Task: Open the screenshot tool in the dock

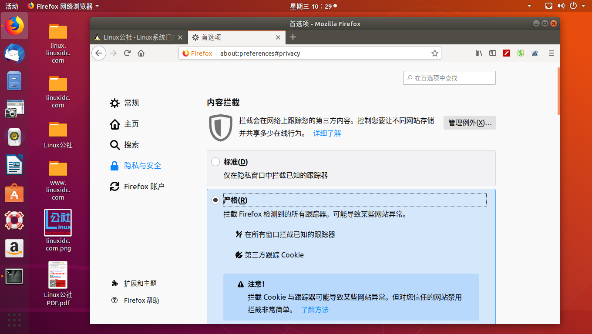Action: [x=15, y=109]
